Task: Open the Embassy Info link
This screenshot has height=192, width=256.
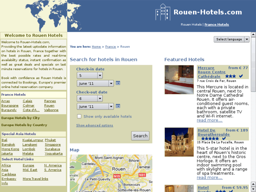Action: [x=9, y=181]
